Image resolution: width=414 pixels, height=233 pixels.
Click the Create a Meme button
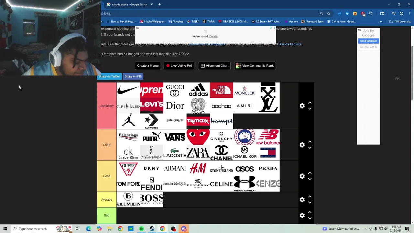(x=148, y=66)
